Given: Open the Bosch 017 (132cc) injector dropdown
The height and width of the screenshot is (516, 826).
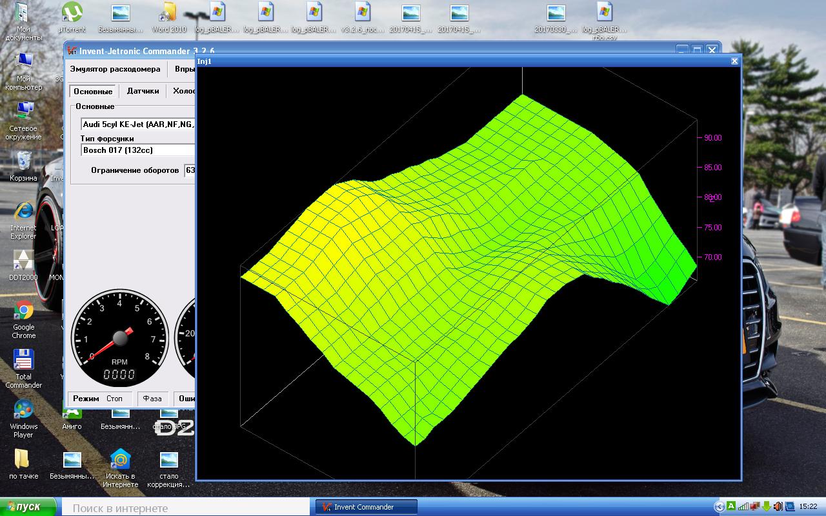Looking at the screenshot, I should coord(138,150).
